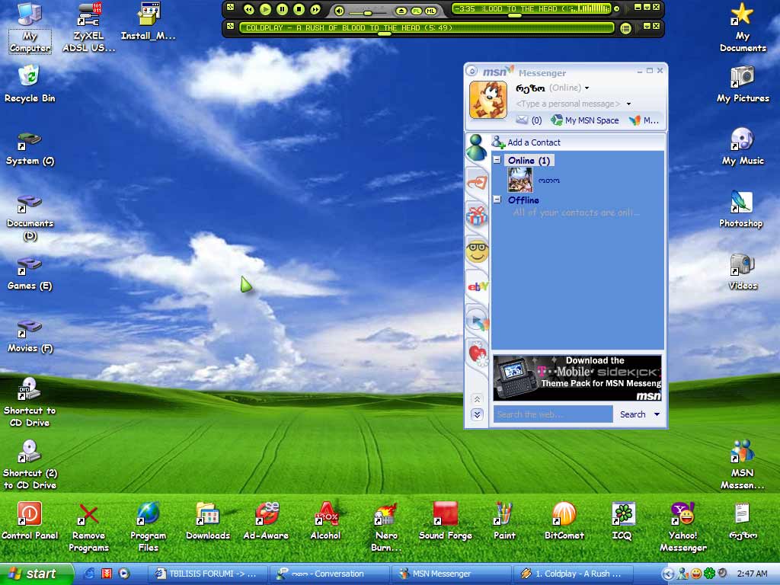Select the Online (1) group header
Image resolution: width=780 pixels, height=585 pixels.
coord(529,160)
